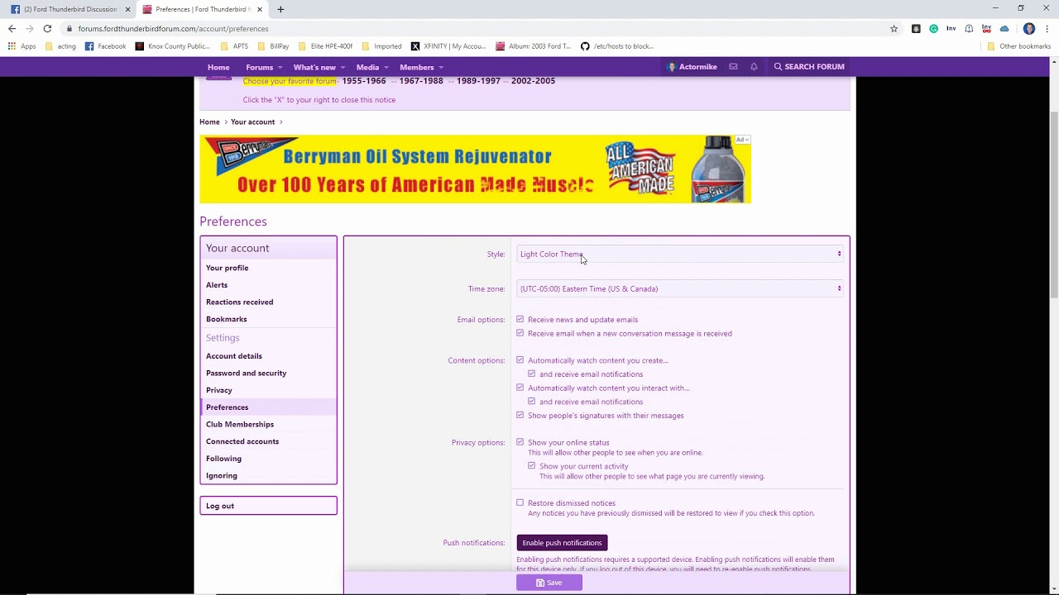
Task: Click the browser back arrow
Action: point(12,28)
